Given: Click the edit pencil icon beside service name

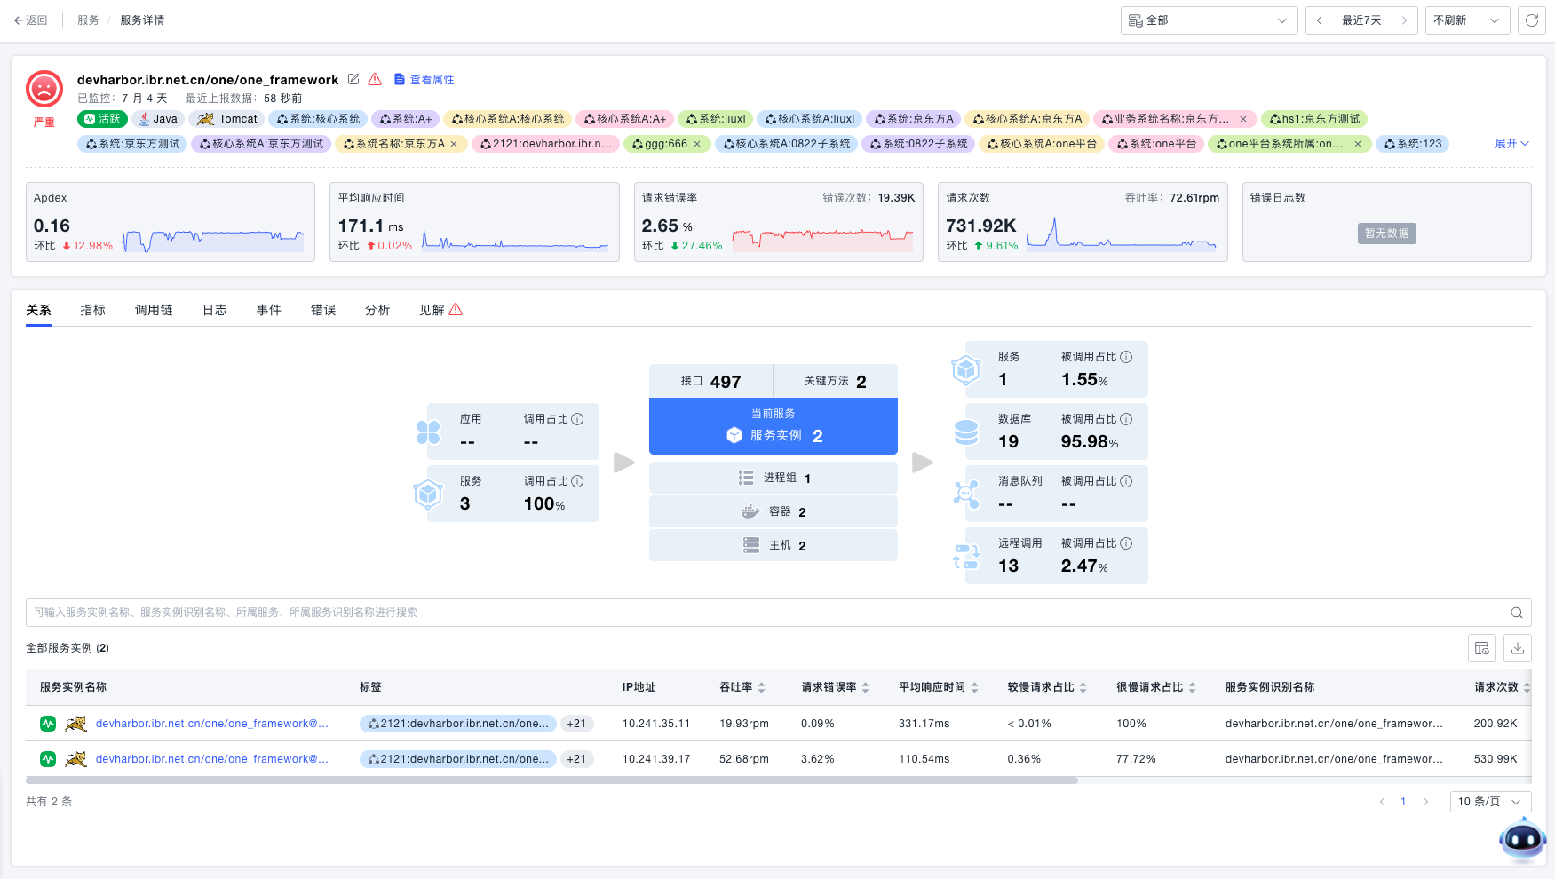Looking at the screenshot, I should point(353,80).
